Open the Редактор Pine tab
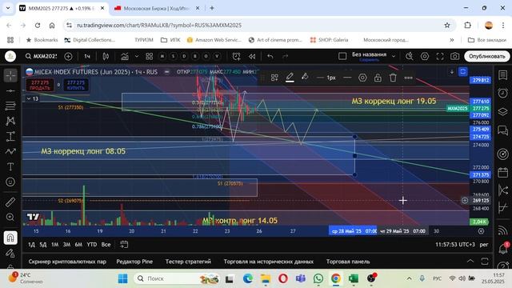 (134, 262)
